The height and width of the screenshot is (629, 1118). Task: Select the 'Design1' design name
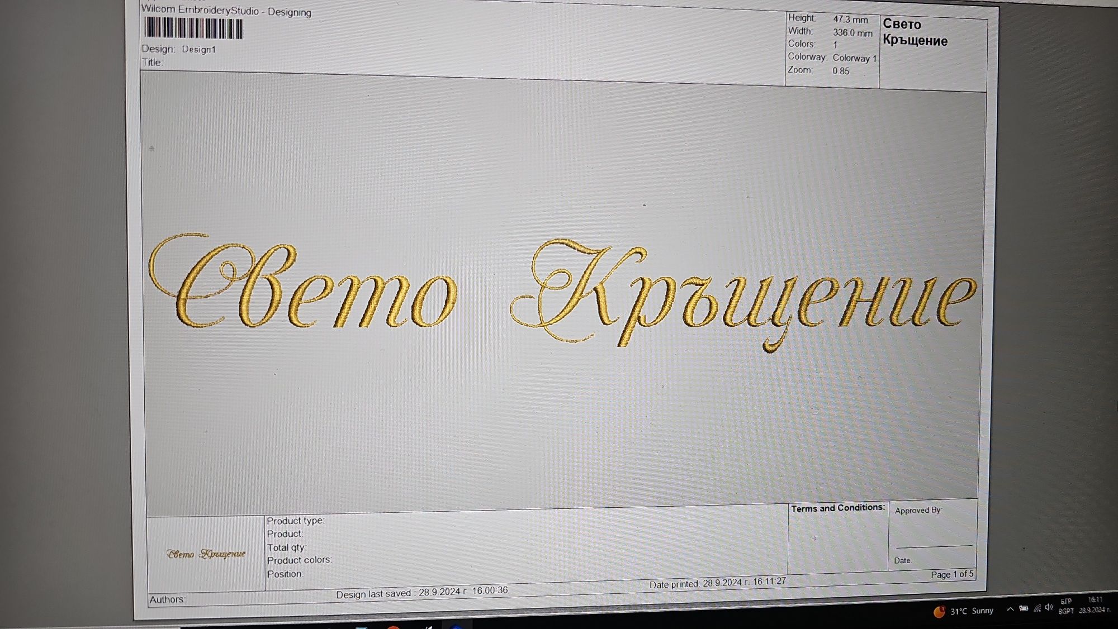pyautogui.click(x=198, y=49)
